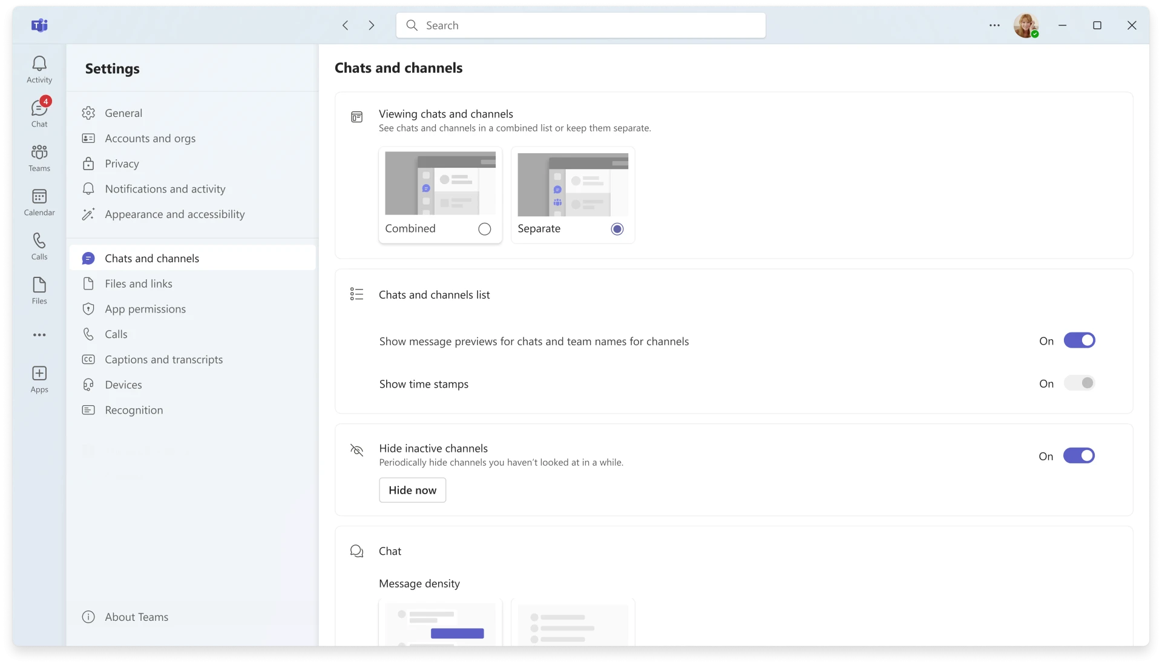Navigate to Appearance and accessibility settings
Screen dimensions: 1162x665
175,213
